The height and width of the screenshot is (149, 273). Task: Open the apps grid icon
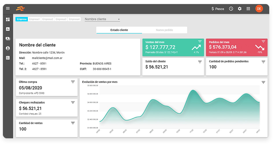pyautogui.click(x=248, y=9)
